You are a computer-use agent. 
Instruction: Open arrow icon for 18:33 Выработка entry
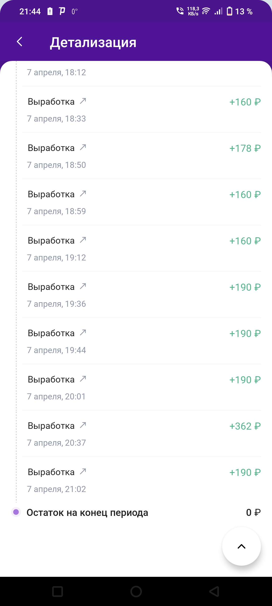pos(83,101)
